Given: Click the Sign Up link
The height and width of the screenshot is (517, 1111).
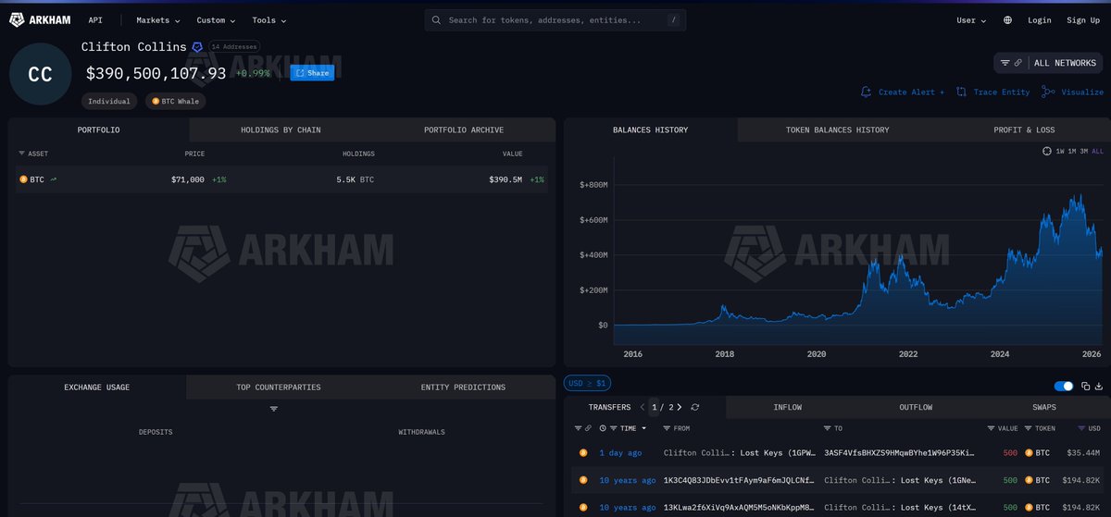Looking at the screenshot, I should coord(1083,20).
